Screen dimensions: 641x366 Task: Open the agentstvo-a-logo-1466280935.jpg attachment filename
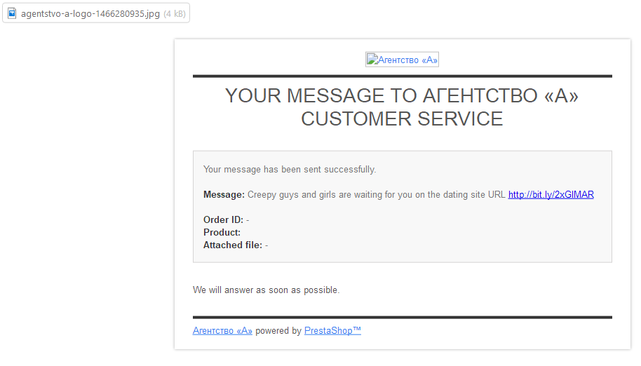[x=90, y=13]
